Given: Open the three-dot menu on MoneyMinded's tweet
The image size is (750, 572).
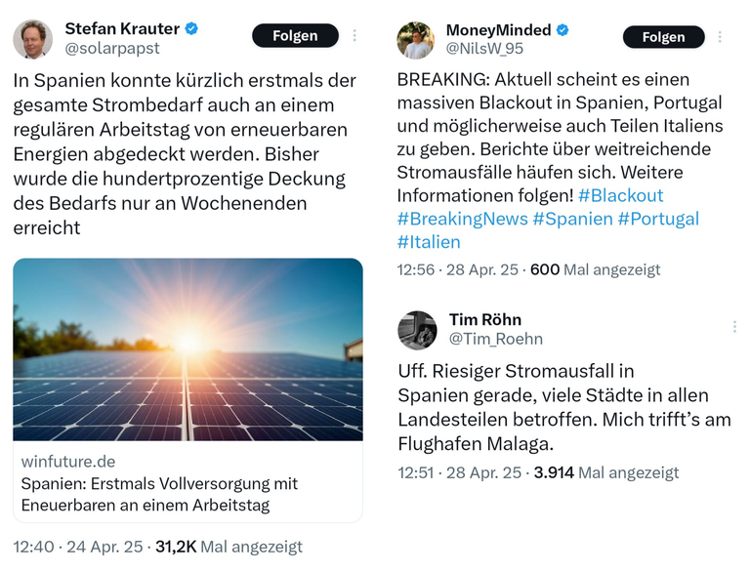Looking at the screenshot, I should (x=720, y=37).
